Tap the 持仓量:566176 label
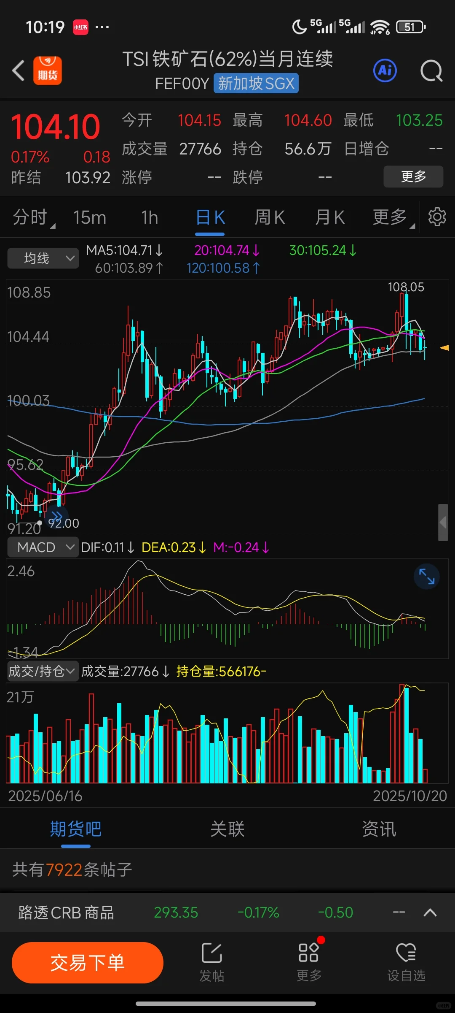The width and height of the screenshot is (455, 1013). click(x=222, y=671)
